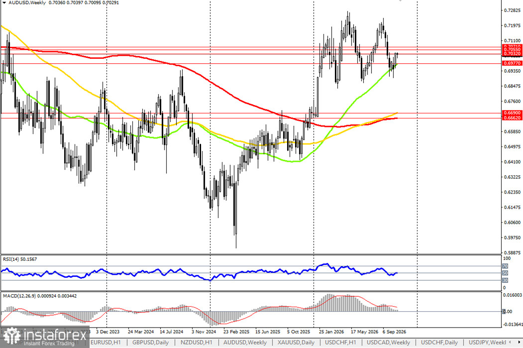The height and width of the screenshot is (348, 523).
Task: Select the 0.66900 horizontal level label
Action: tap(512, 113)
